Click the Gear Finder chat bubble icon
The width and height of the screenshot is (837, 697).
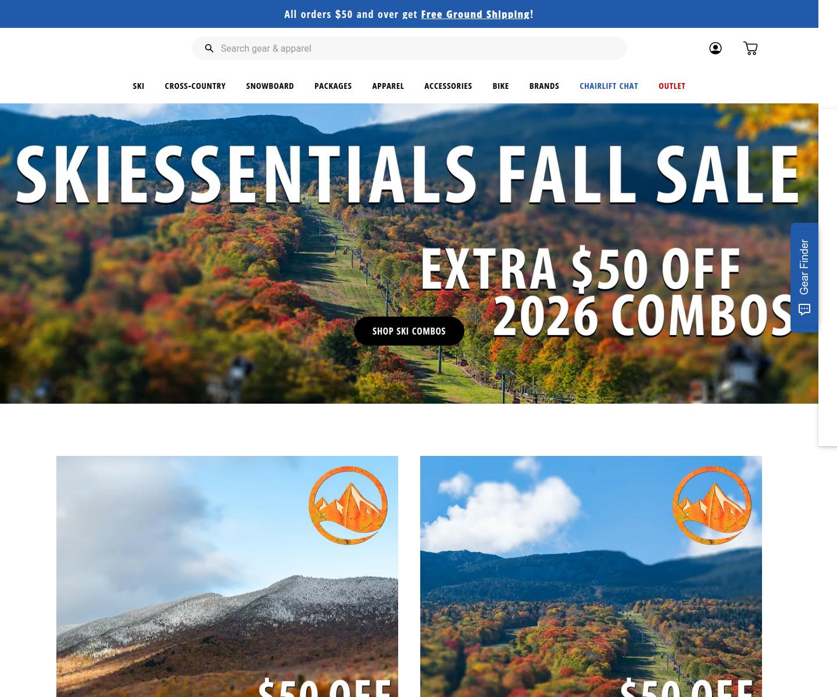coord(804,310)
